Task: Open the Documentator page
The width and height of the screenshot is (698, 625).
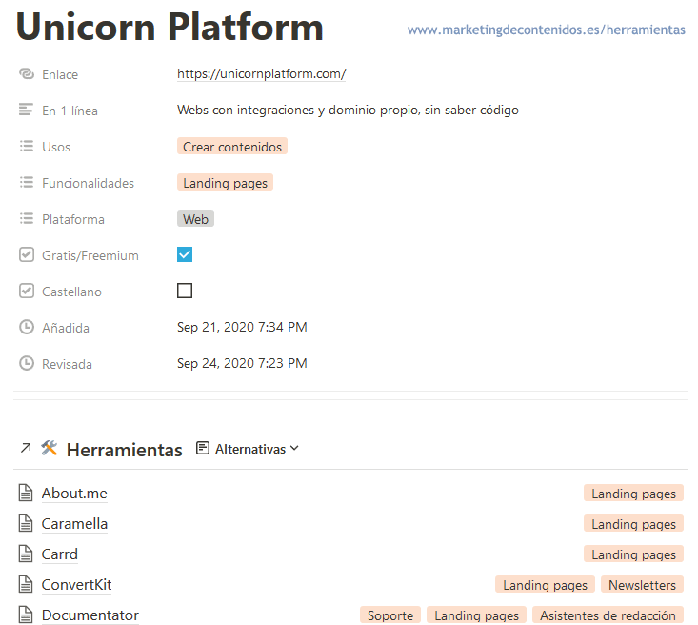Action: point(90,615)
